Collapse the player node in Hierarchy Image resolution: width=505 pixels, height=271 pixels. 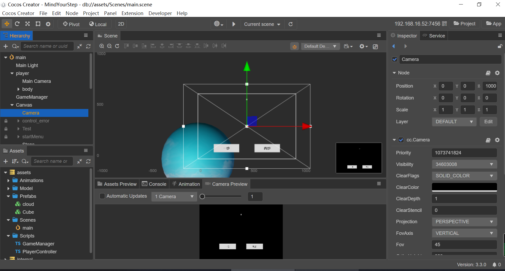(12, 73)
